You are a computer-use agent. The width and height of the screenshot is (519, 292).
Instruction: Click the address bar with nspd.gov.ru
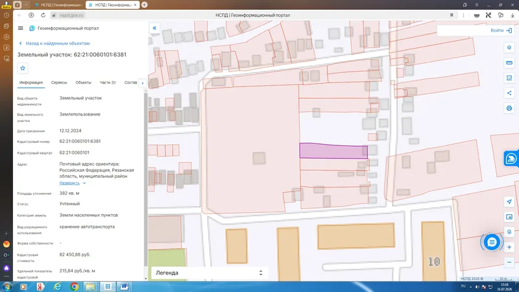tap(71, 15)
